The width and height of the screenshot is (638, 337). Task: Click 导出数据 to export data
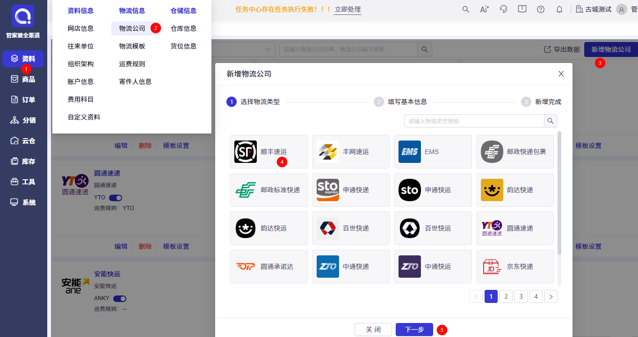pyautogui.click(x=562, y=49)
